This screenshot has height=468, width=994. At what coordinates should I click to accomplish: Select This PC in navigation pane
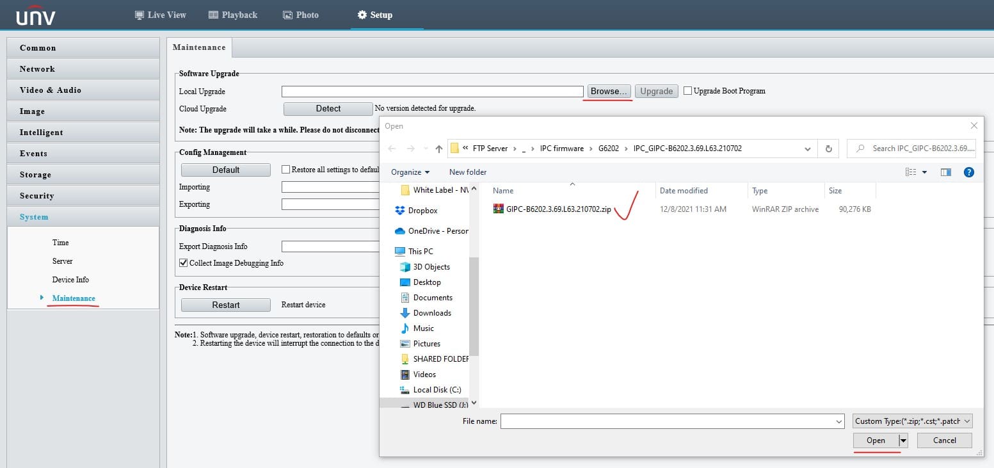coord(413,252)
